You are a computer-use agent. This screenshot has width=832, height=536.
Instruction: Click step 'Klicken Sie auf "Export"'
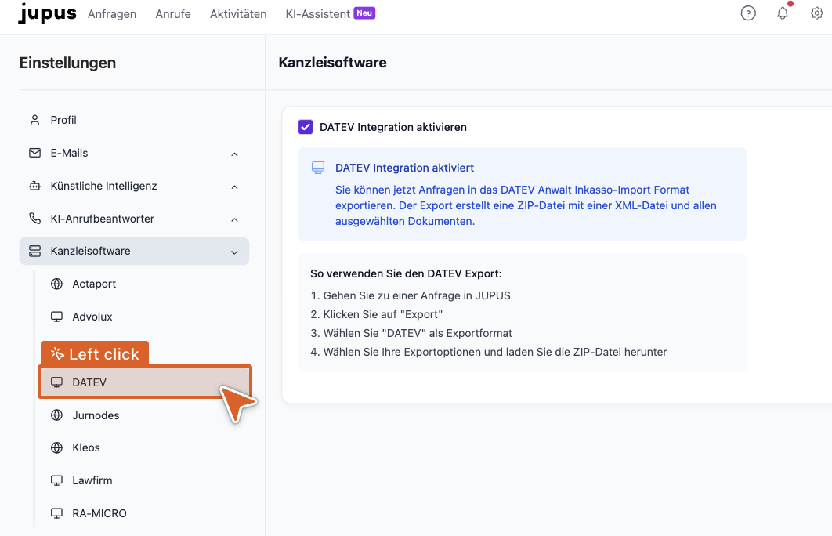point(382,314)
